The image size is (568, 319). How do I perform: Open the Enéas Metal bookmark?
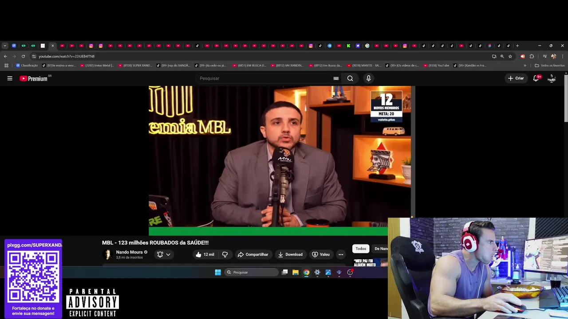tap(97, 66)
